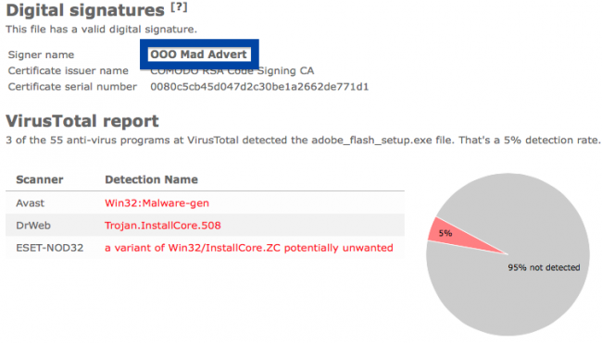
Task: Click the Signer name label
Action: pos(41,55)
